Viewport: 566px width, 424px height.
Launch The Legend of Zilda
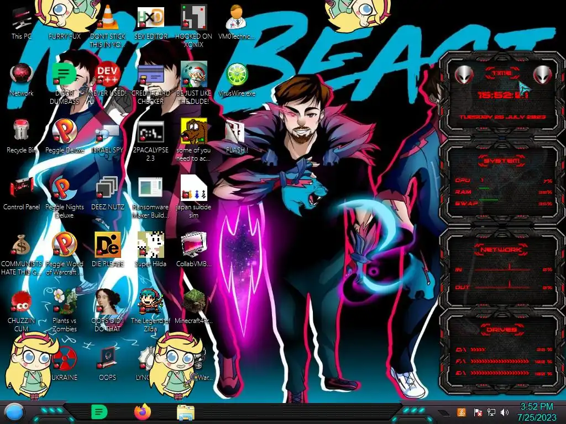(150, 311)
